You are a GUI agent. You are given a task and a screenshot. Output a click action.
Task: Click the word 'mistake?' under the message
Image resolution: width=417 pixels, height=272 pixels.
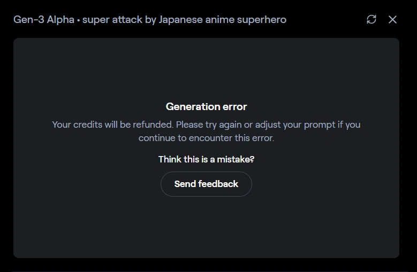236,159
